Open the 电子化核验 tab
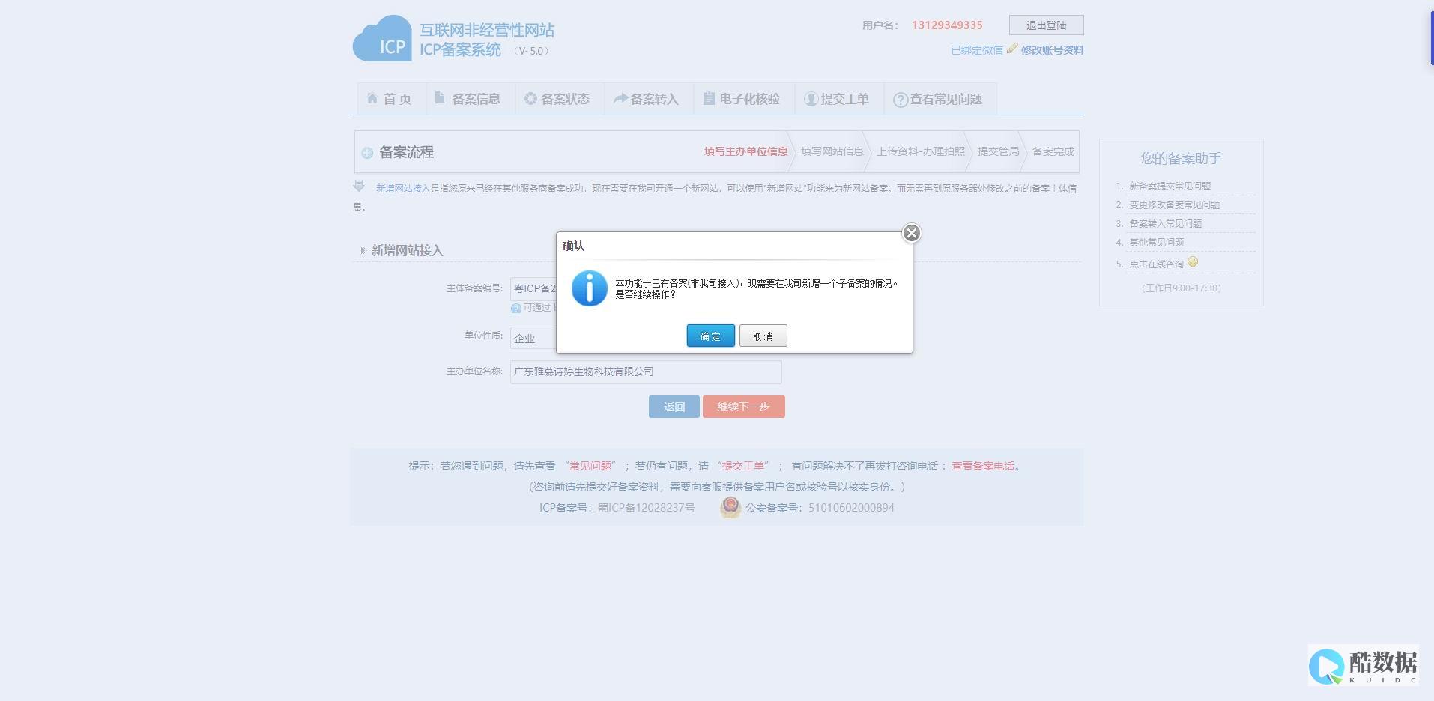Image resolution: width=1434 pixels, height=701 pixels. 742,99
